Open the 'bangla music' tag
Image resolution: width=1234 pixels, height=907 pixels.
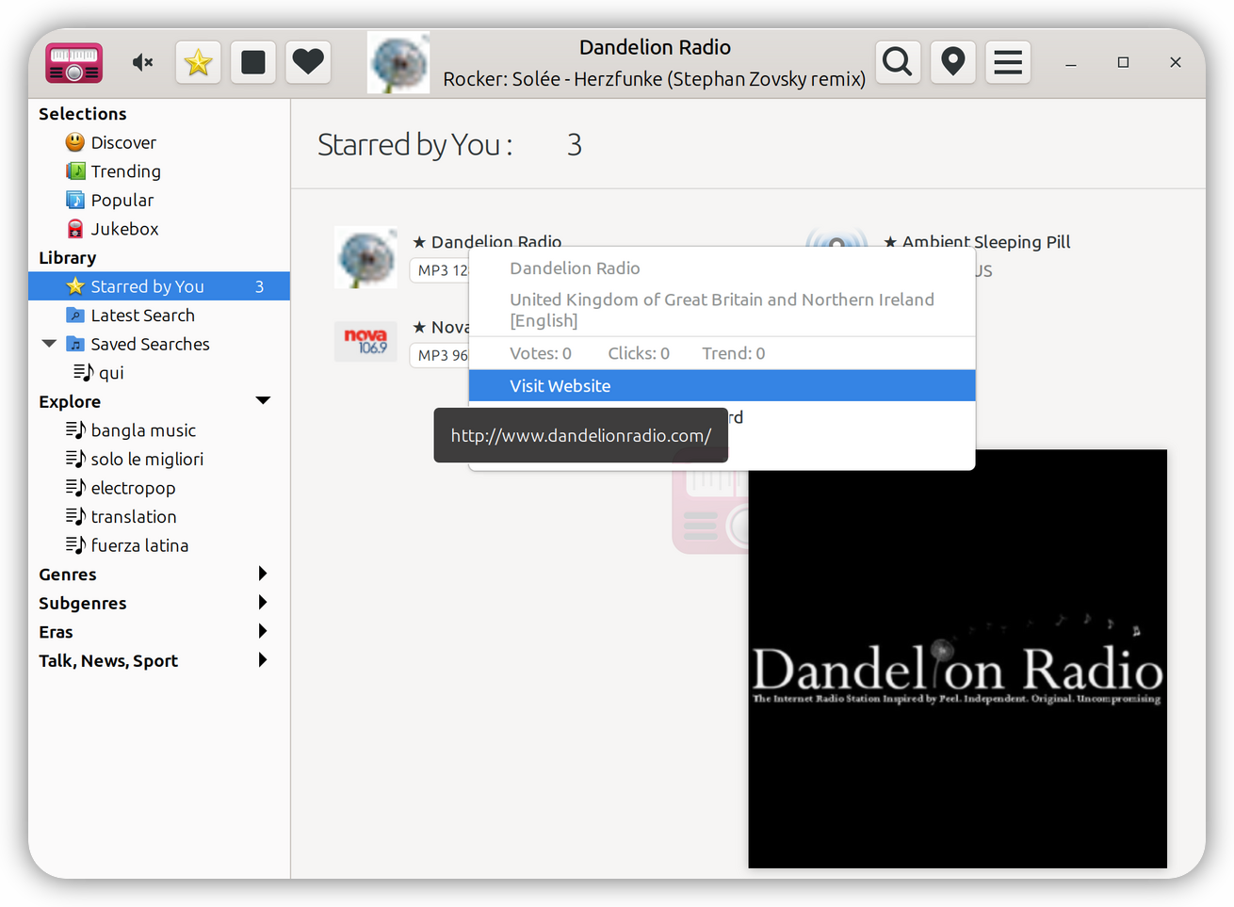click(x=143, y=430)
